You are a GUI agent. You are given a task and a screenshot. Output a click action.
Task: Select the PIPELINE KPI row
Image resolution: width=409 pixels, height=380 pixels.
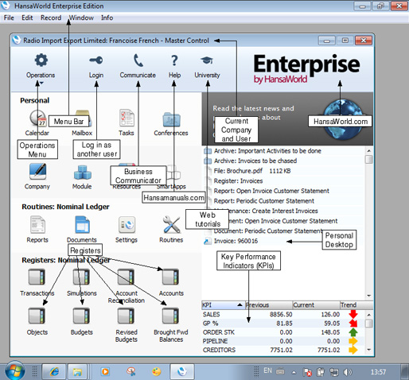click(x=283, y=341)
